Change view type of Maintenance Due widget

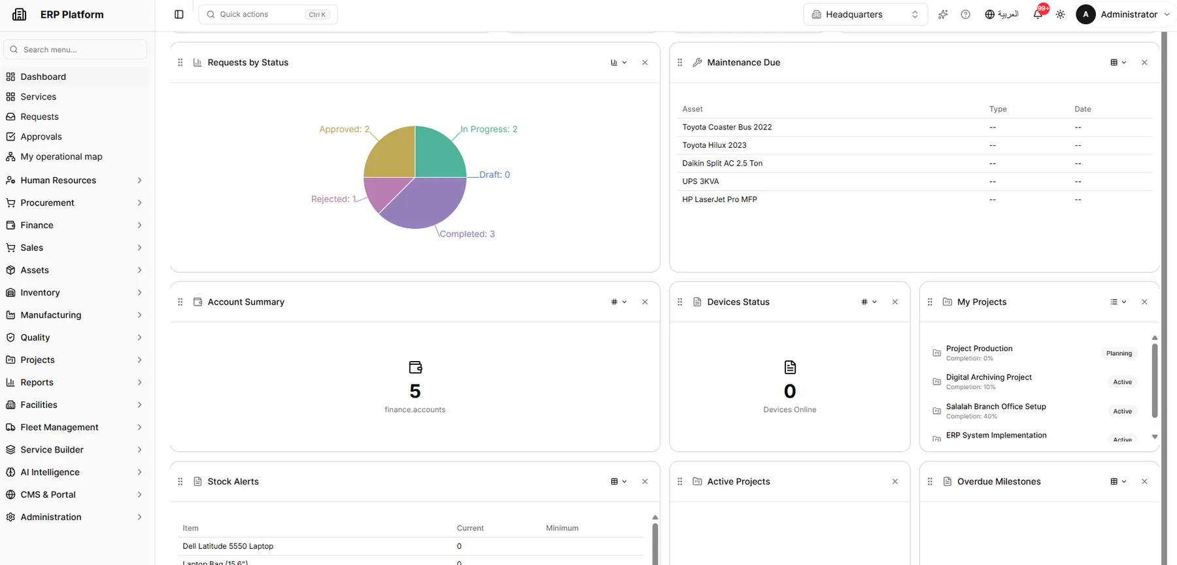click(1118, 63)
